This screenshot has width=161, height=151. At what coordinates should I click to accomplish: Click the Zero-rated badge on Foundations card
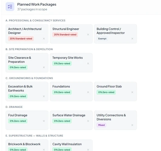click(x=62, y=92)
